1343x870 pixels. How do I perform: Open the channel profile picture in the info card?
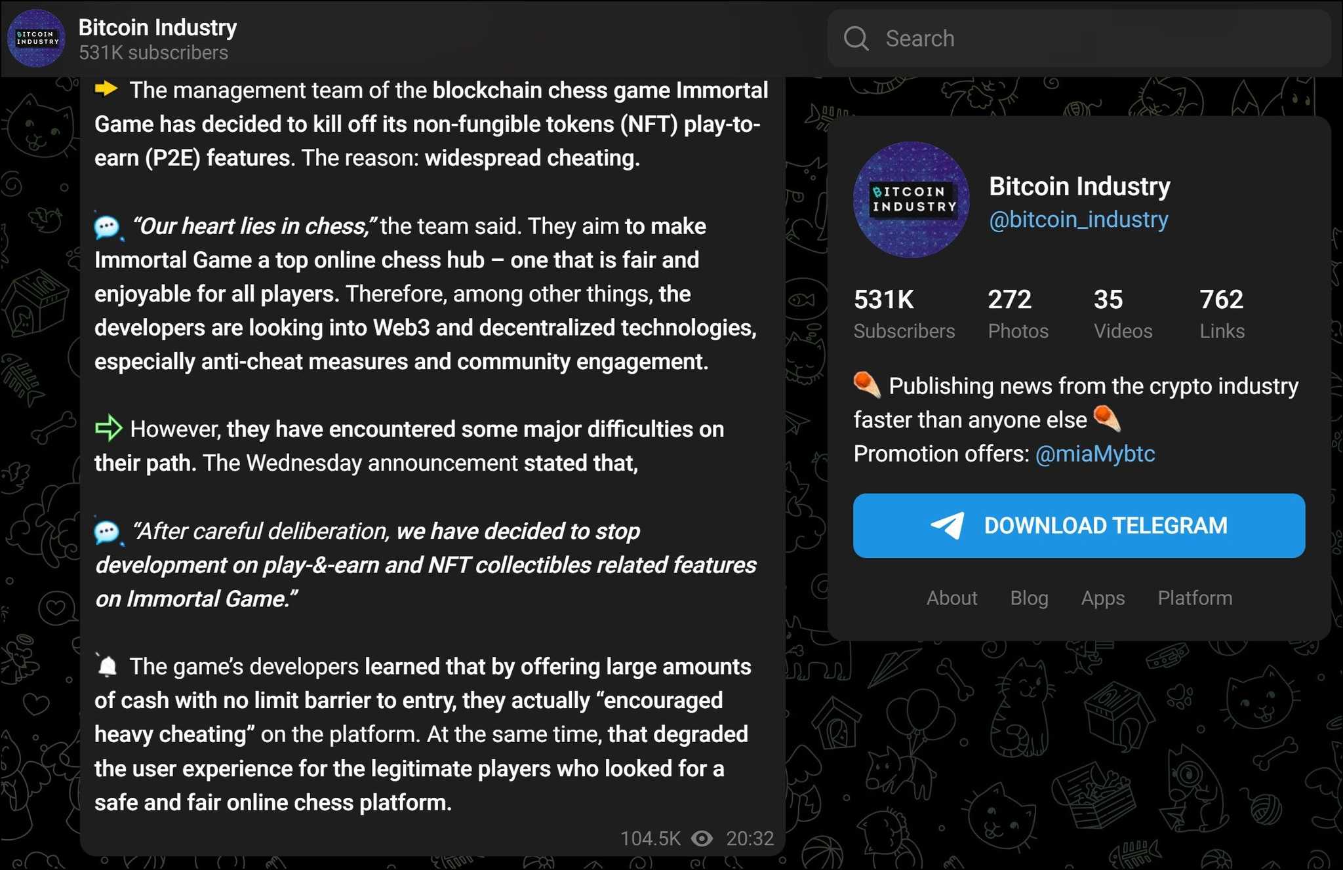pyautogui.click(x=910, y=201)
